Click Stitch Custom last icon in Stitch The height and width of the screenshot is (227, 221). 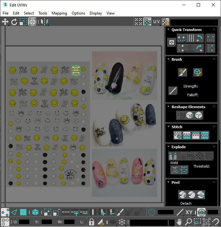tap(205, 135)
